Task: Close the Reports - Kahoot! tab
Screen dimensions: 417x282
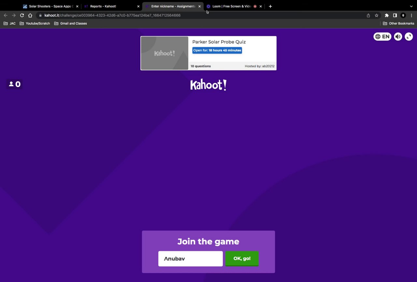Action: point(138,6)
